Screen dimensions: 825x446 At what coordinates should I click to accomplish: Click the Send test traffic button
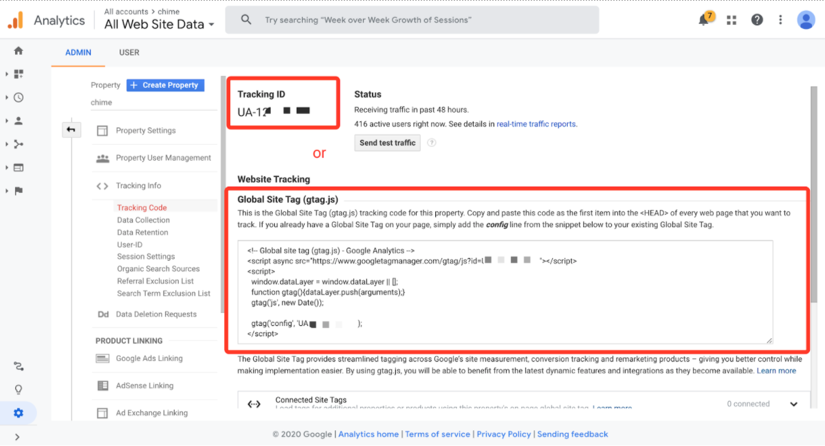coord(387,143)
